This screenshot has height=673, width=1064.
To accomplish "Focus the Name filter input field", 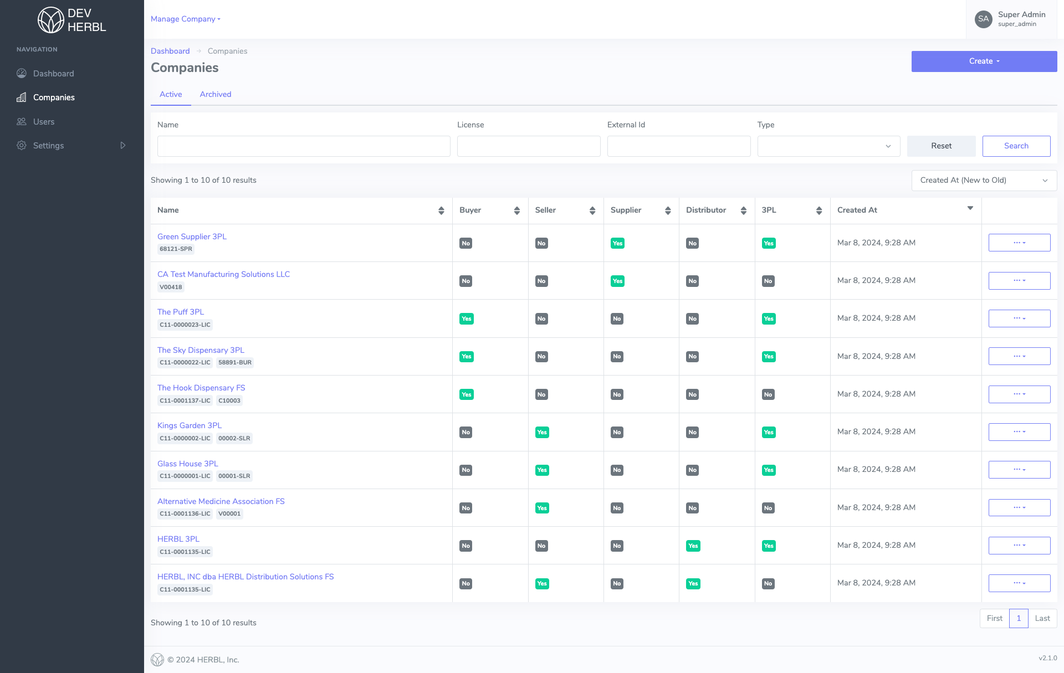I will pyautogui.click(x=304, y=146).
